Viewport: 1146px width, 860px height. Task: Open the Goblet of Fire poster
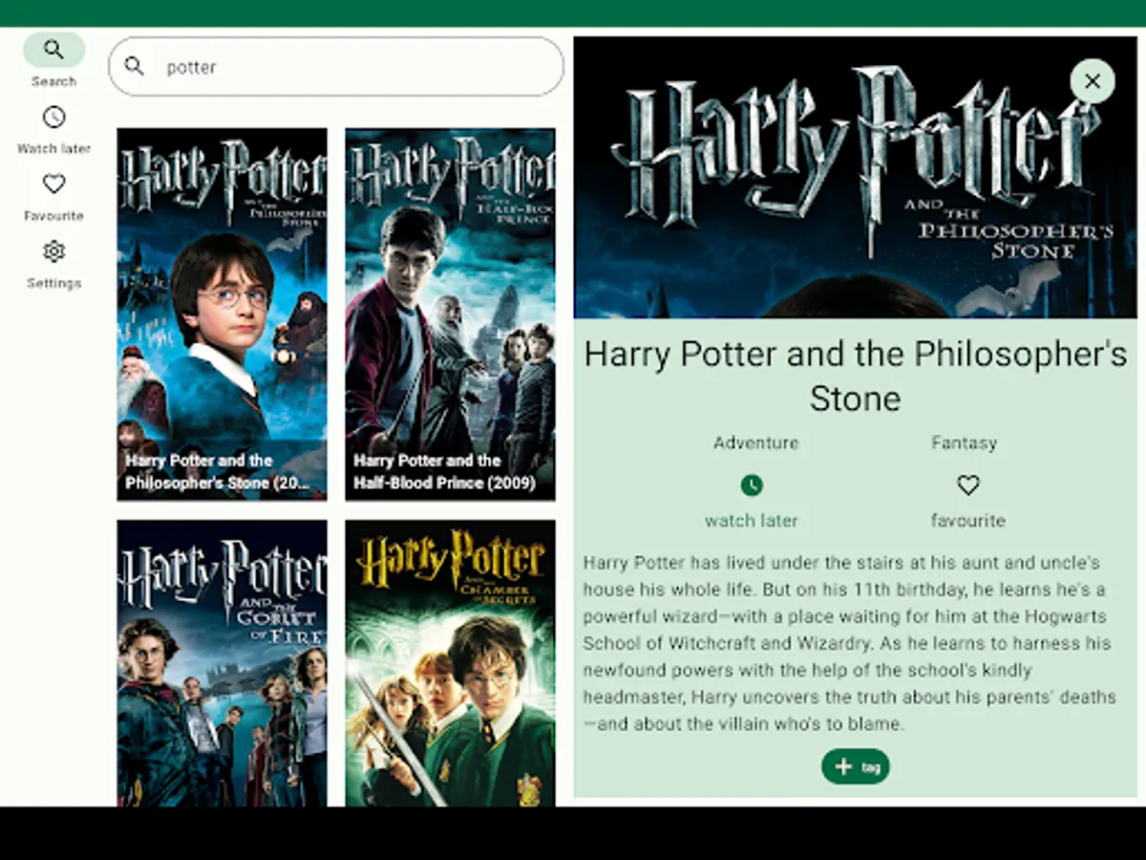222,663
